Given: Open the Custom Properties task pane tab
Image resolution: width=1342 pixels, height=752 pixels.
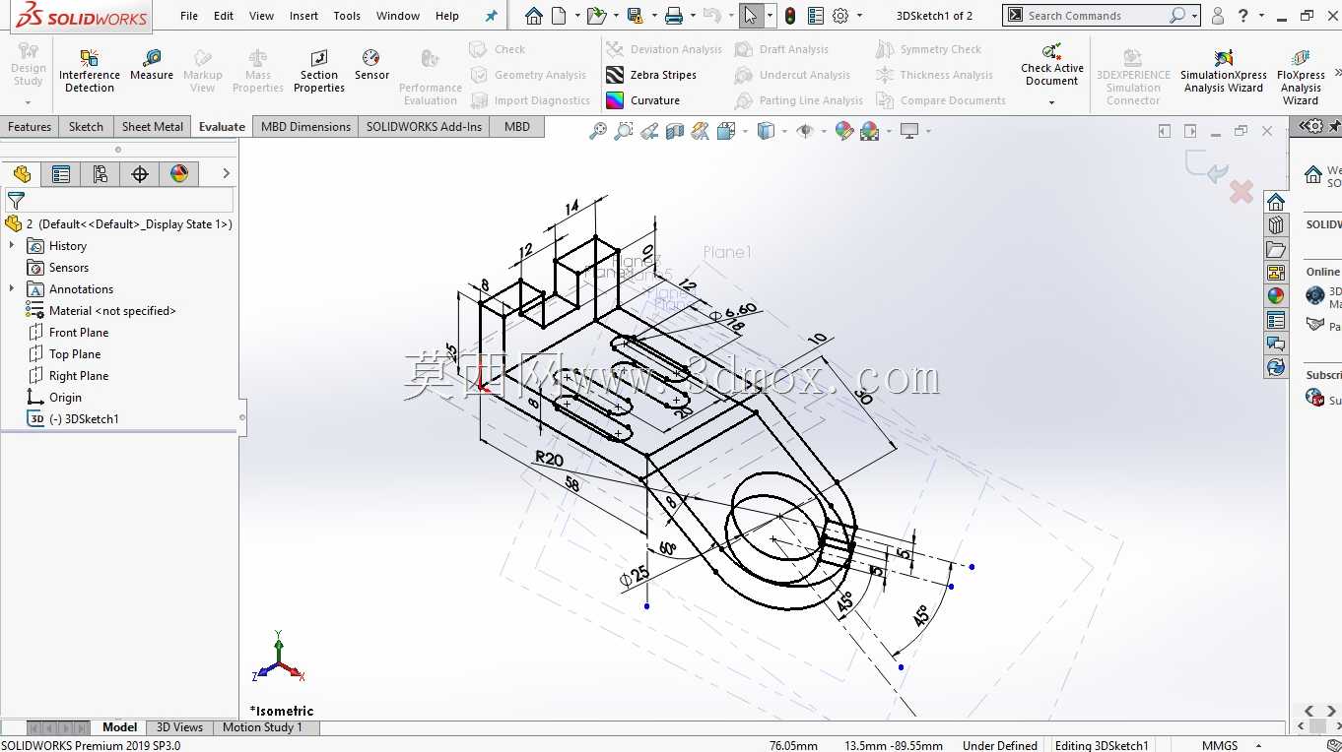Looking at the screenshot, I should [1276, 320].
